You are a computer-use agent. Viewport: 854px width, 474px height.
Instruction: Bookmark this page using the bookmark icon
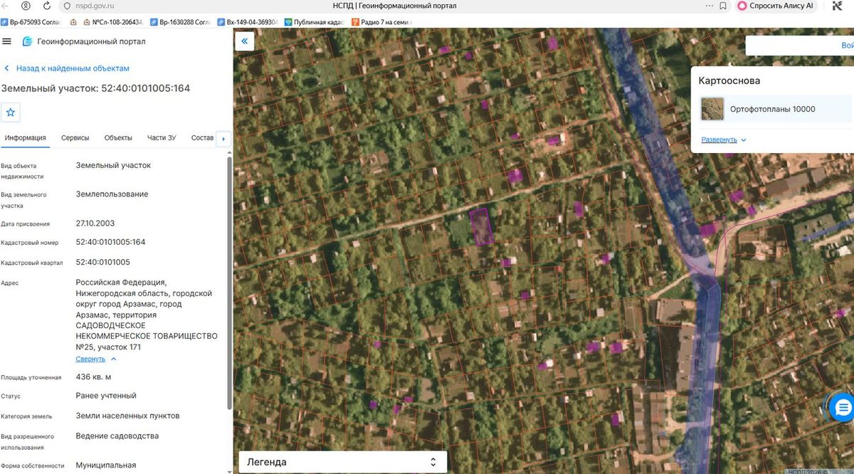(723, 6)
